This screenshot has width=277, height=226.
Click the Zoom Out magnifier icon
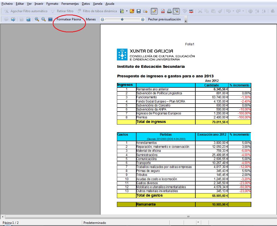click(x=43, y=19)
